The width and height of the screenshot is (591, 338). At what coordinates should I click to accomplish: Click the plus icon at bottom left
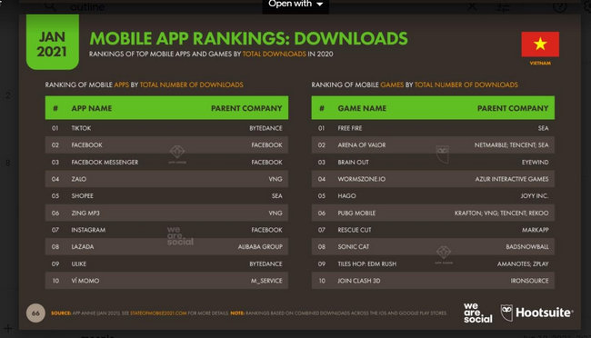coord(8,328)
